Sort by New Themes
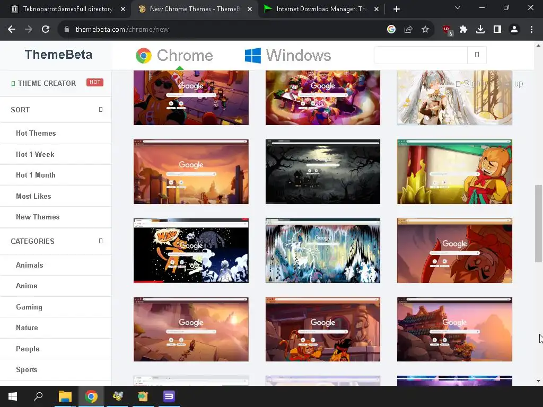 (38, 217)
